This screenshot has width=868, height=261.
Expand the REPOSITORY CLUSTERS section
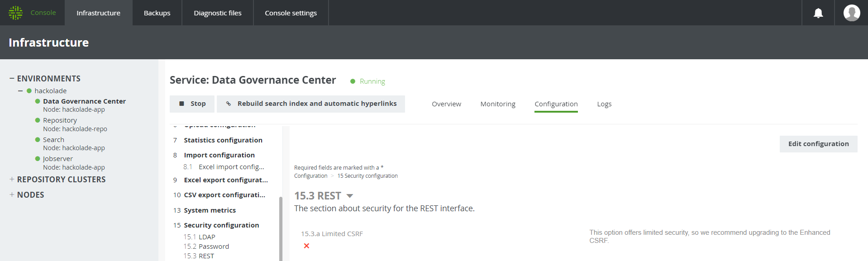point(12,180)
